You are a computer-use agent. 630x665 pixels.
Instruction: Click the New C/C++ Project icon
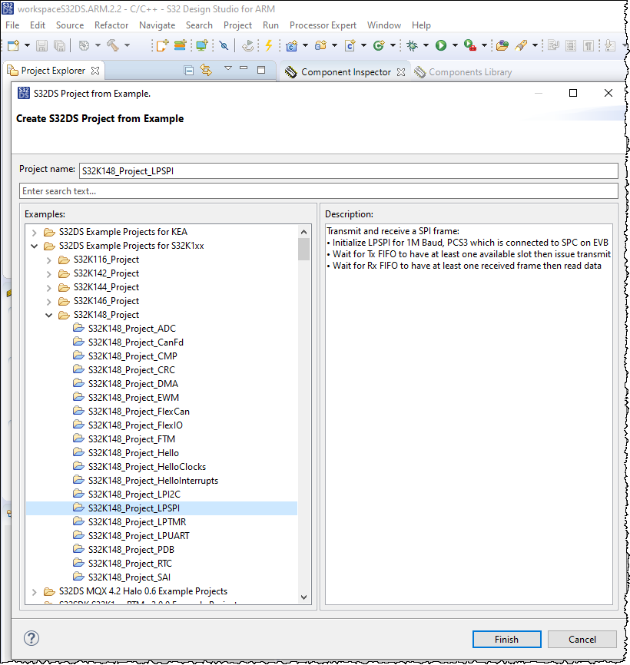(x=291, y=45)
